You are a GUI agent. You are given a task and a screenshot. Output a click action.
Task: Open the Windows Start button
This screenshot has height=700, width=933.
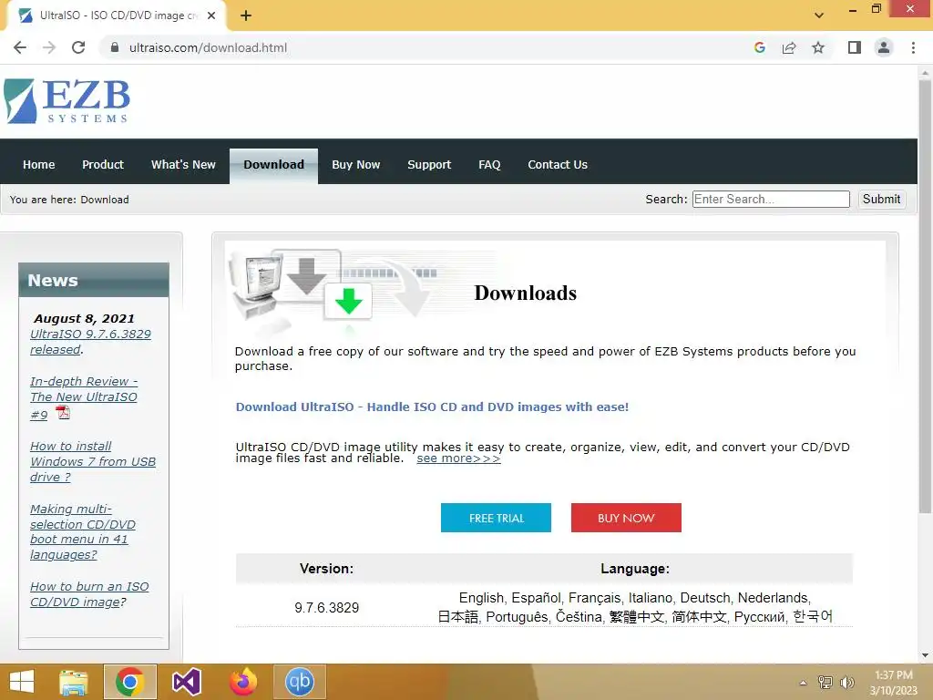pyautogui.click(x=22, y=682)
